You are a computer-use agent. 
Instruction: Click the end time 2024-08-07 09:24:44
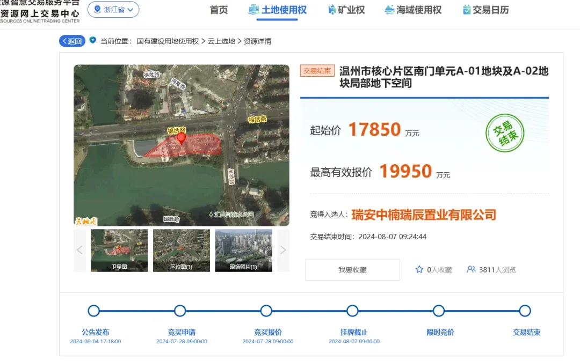393,237
